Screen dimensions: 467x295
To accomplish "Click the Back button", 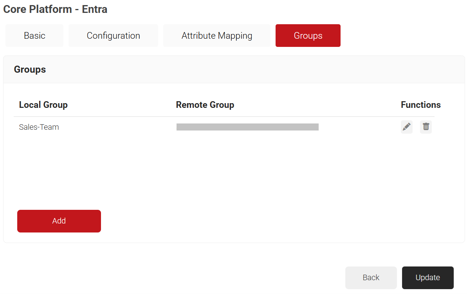I will 371,277.
